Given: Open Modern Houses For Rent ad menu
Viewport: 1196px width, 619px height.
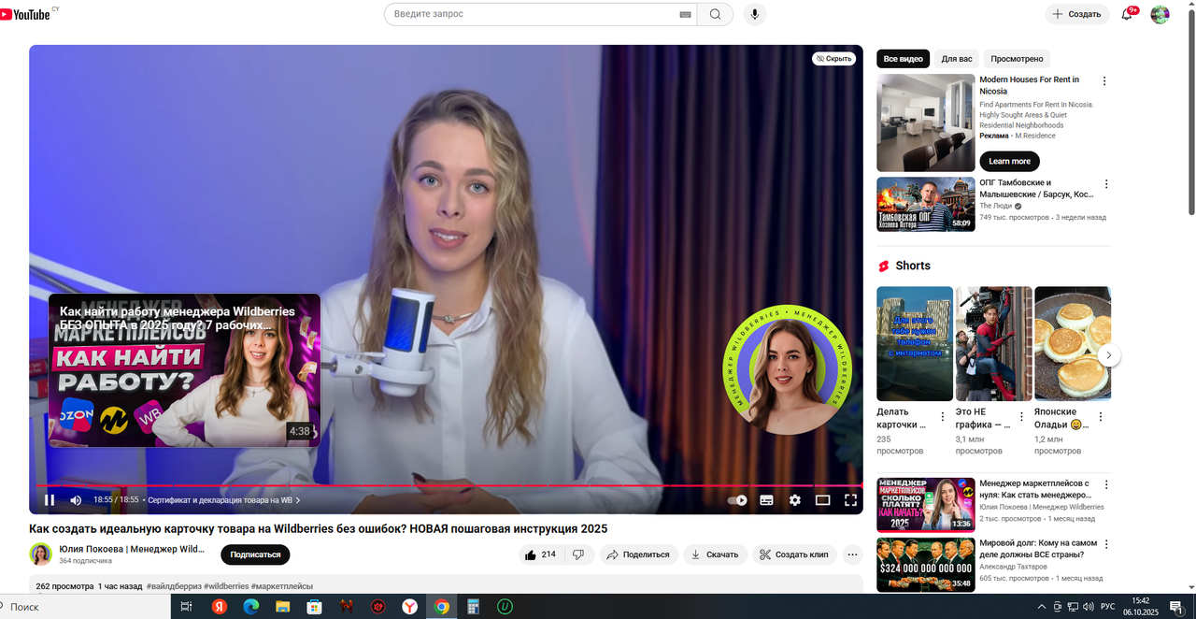Looking at the screenshot, I should (1104, 81).
